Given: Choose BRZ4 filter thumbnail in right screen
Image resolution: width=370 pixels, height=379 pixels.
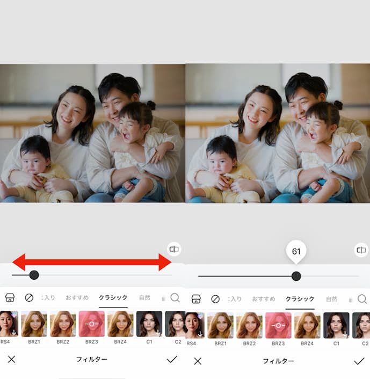Looking at the screenshot, I should pos(307,325).
